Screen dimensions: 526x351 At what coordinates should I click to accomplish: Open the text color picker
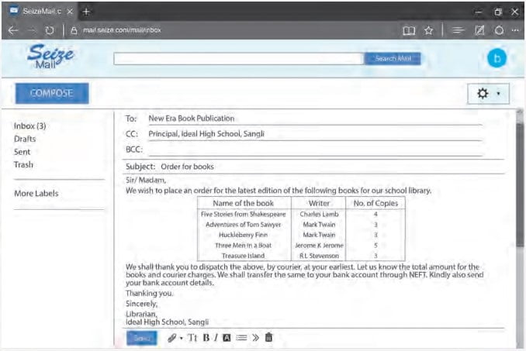[x=227, y=338]
